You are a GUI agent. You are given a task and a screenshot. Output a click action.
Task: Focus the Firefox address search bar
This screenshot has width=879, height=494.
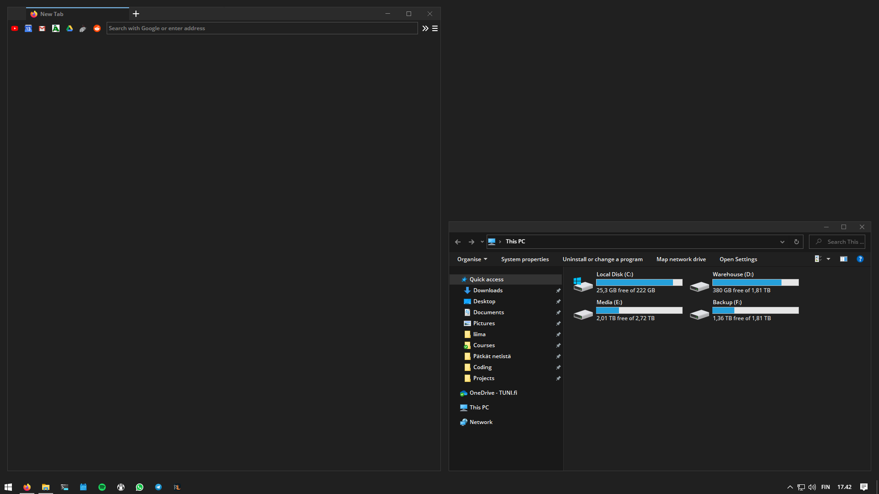click(x=262, y=28)
